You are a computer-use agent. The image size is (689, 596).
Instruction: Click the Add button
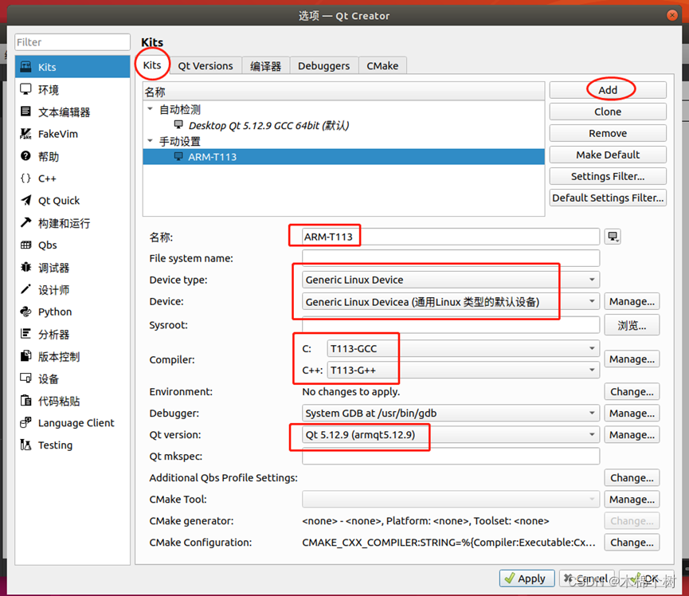pyautogui.click(x=607, y=90)
